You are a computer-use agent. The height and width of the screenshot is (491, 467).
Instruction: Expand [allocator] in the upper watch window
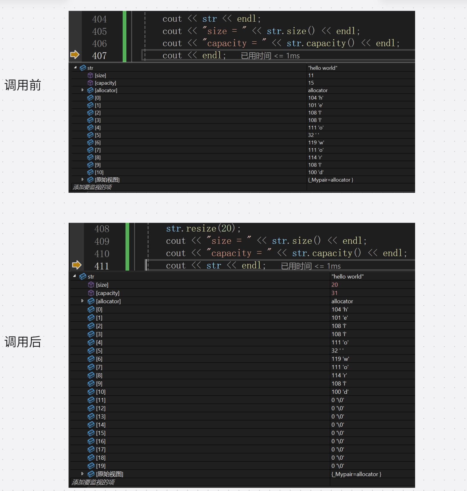[82, 90]
